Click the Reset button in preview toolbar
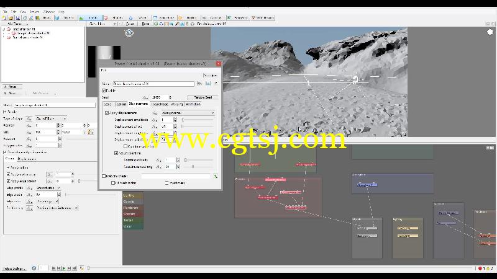 click(145, 24)
